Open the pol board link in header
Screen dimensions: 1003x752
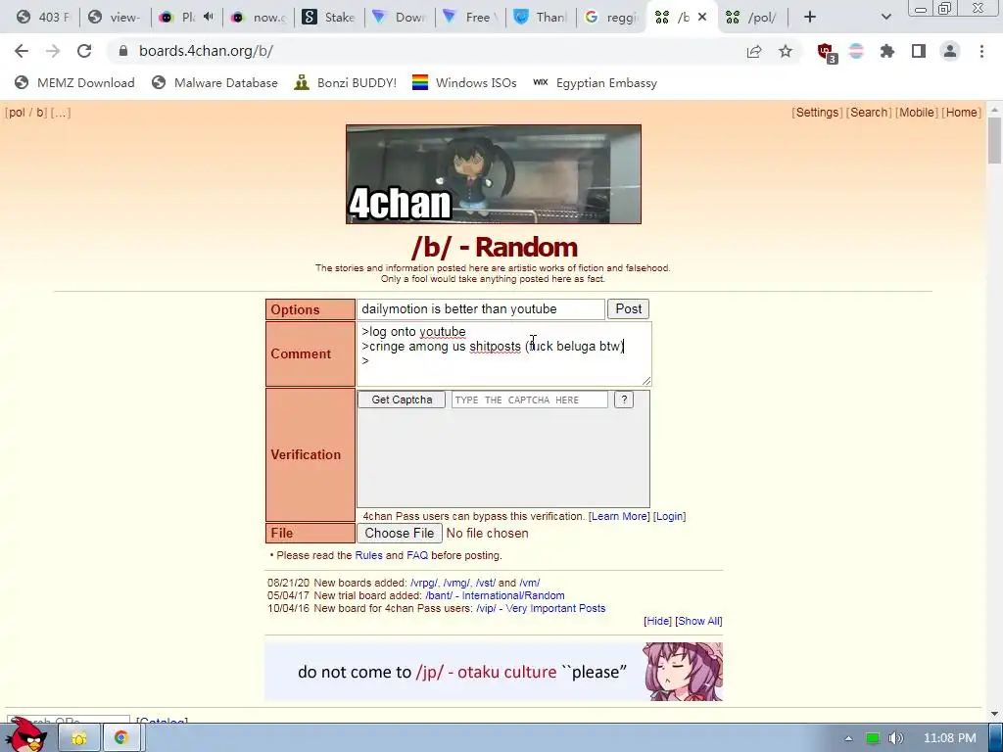(x=17, y=113)
